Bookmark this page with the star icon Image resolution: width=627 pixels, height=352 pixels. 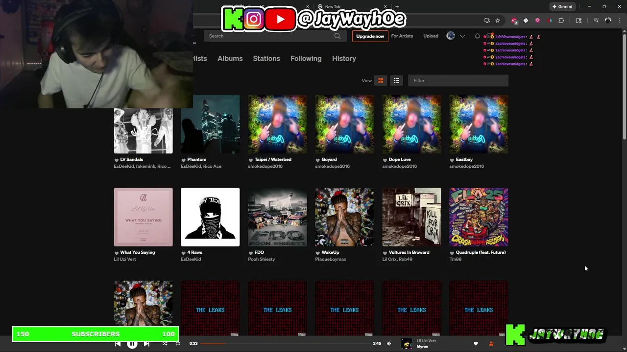click(498, 21)
